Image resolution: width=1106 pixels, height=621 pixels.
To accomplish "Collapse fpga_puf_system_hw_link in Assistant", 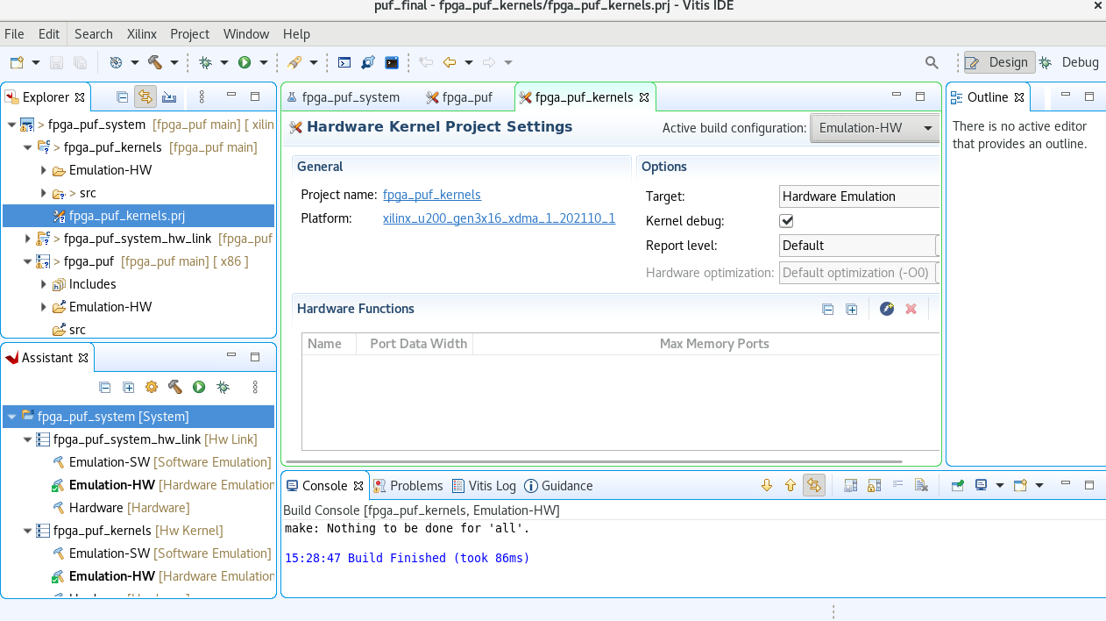I will 27,439.
